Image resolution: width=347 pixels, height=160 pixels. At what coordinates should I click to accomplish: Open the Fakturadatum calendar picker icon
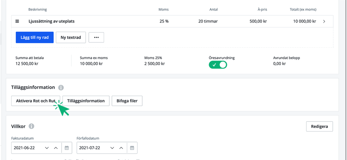click(66, 148)
